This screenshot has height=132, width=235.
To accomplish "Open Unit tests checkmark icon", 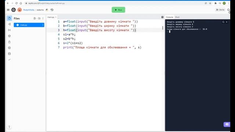I will [9, 60].
